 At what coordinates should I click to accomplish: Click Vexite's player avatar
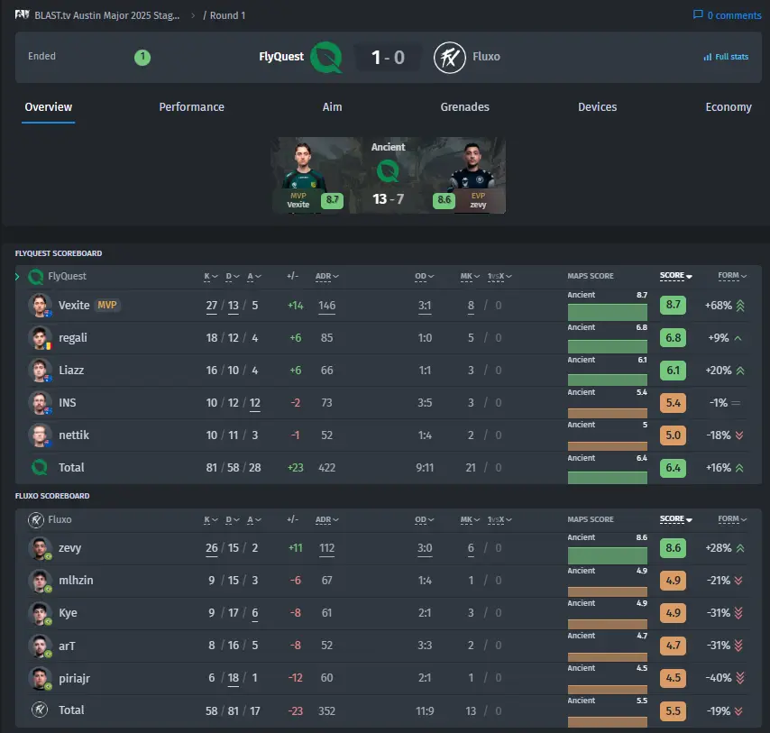[x=40, y=306]
